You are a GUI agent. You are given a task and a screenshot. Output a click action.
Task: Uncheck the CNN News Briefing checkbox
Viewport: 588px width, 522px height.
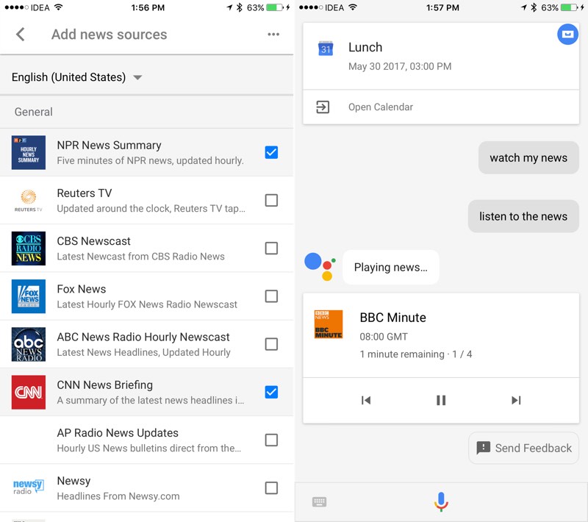pos(271,392)
